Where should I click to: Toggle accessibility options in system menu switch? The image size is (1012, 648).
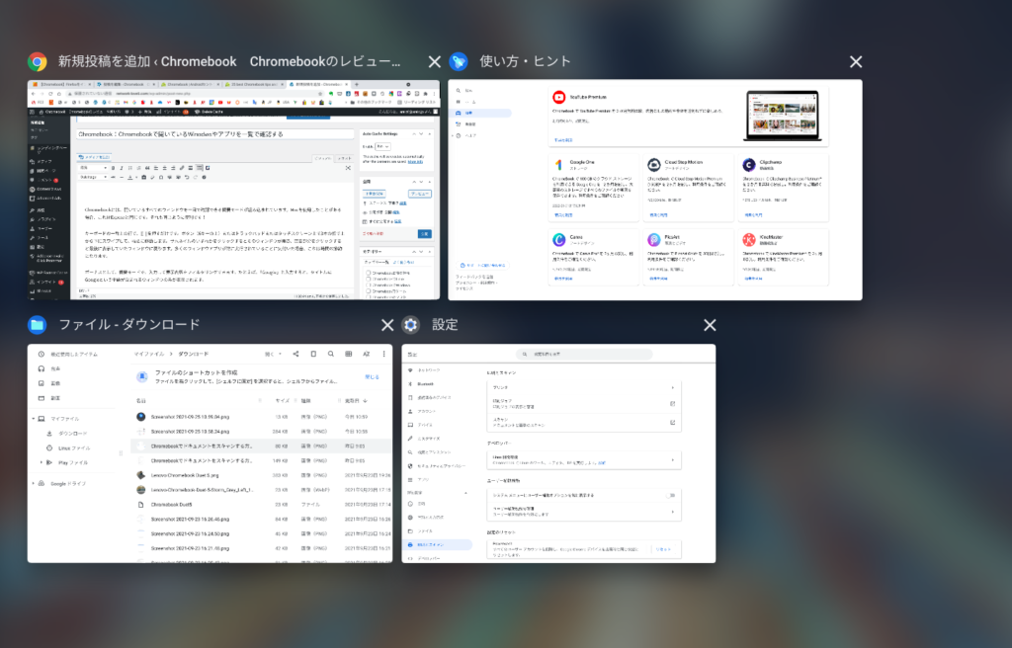671,495
